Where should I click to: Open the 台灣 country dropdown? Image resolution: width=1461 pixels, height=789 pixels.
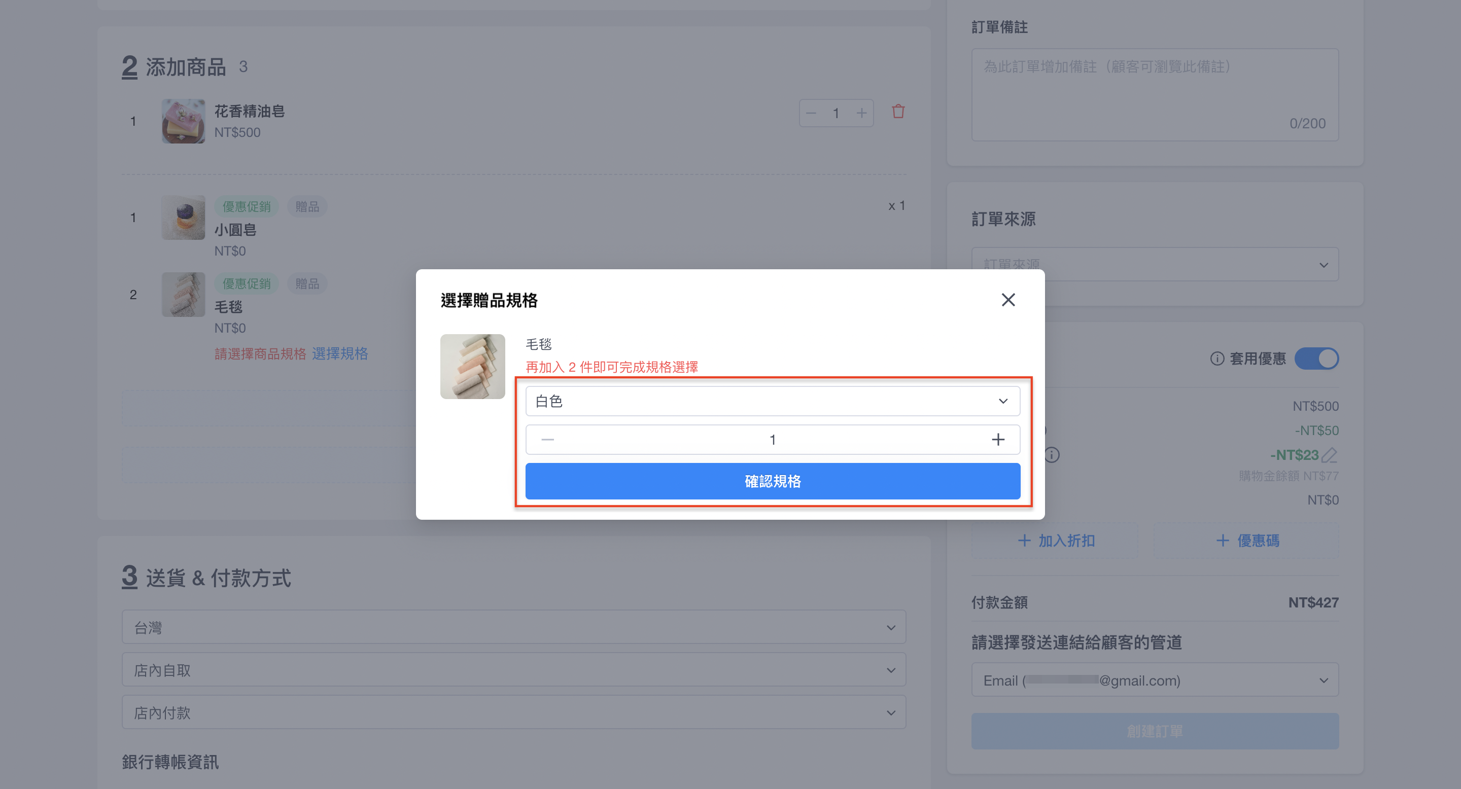[x=514, y=627]
